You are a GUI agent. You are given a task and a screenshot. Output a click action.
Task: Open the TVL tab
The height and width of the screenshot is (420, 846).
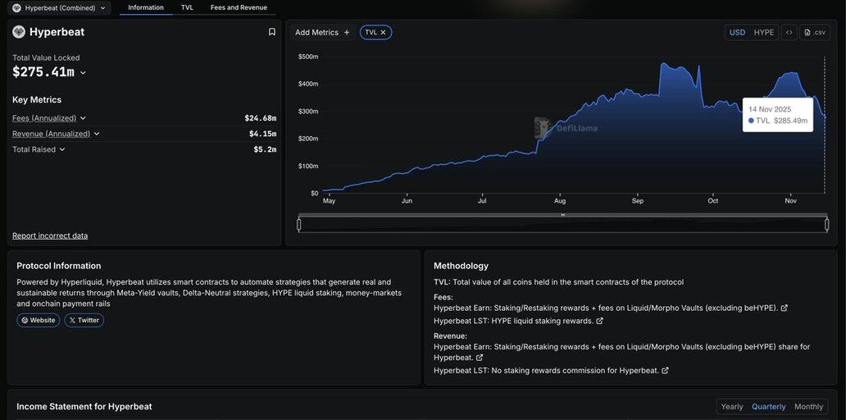(x=187, y=8)
